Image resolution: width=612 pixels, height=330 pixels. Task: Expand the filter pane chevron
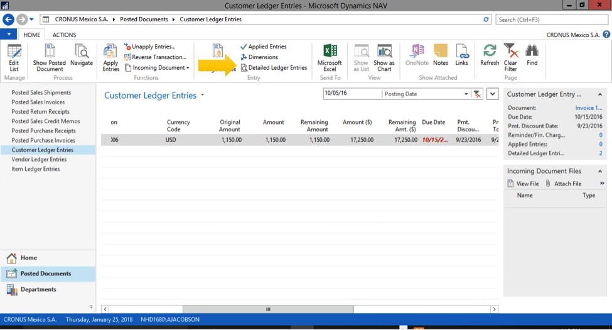493,94
